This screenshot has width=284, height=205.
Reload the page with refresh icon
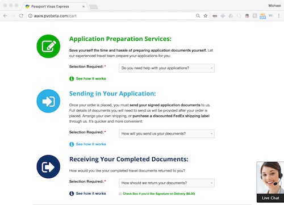pos(21,16)
